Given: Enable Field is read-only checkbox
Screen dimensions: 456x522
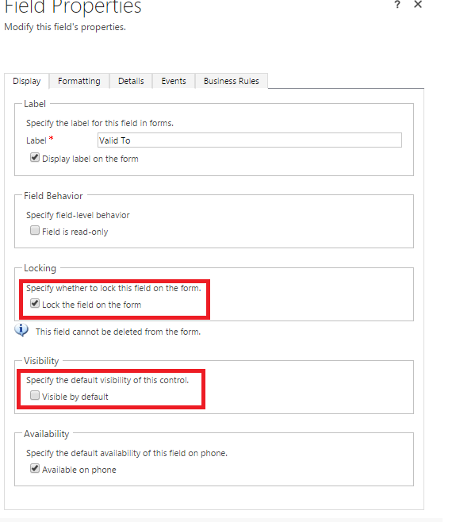Looking at the screenshot, I should 35,230.
